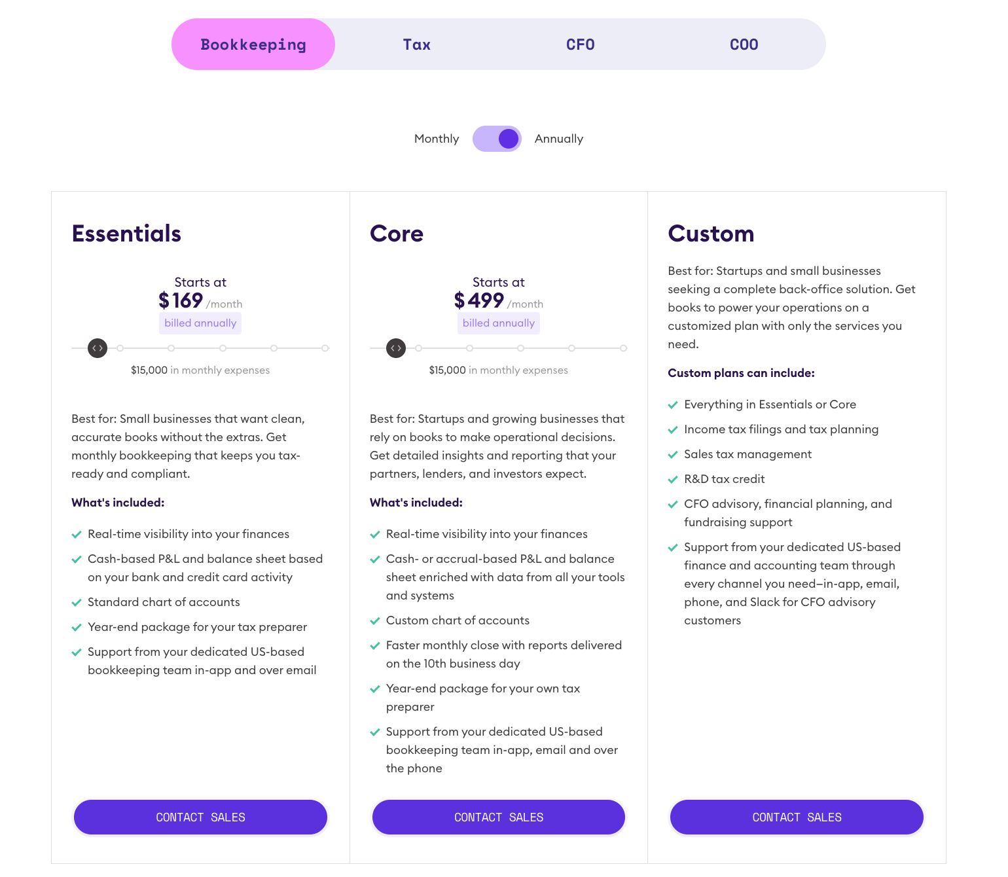Select the last dot on Essentials slider
The image size is (1008, 877).
click(x=325, y=348)
